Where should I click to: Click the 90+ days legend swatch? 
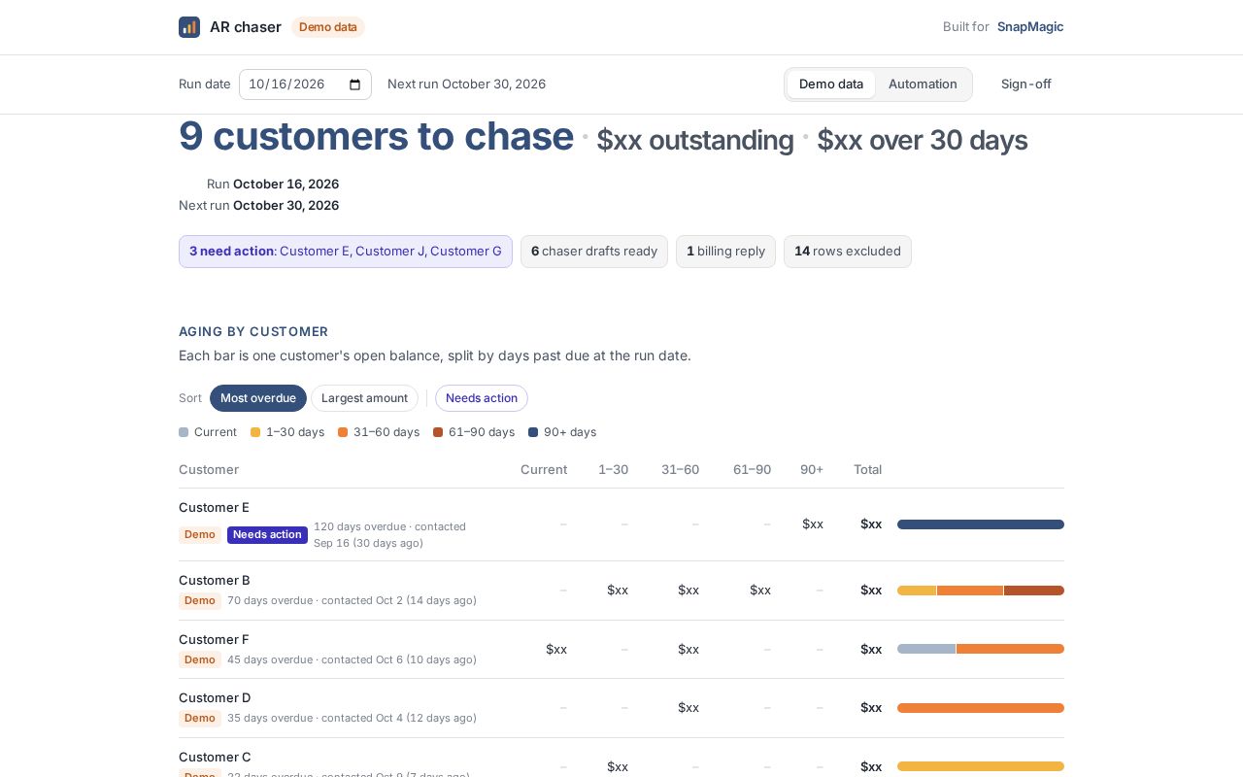533,432
